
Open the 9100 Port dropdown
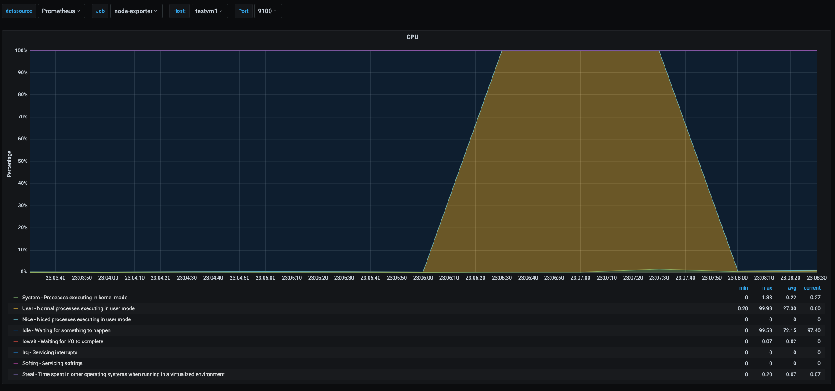click(267, 11)
